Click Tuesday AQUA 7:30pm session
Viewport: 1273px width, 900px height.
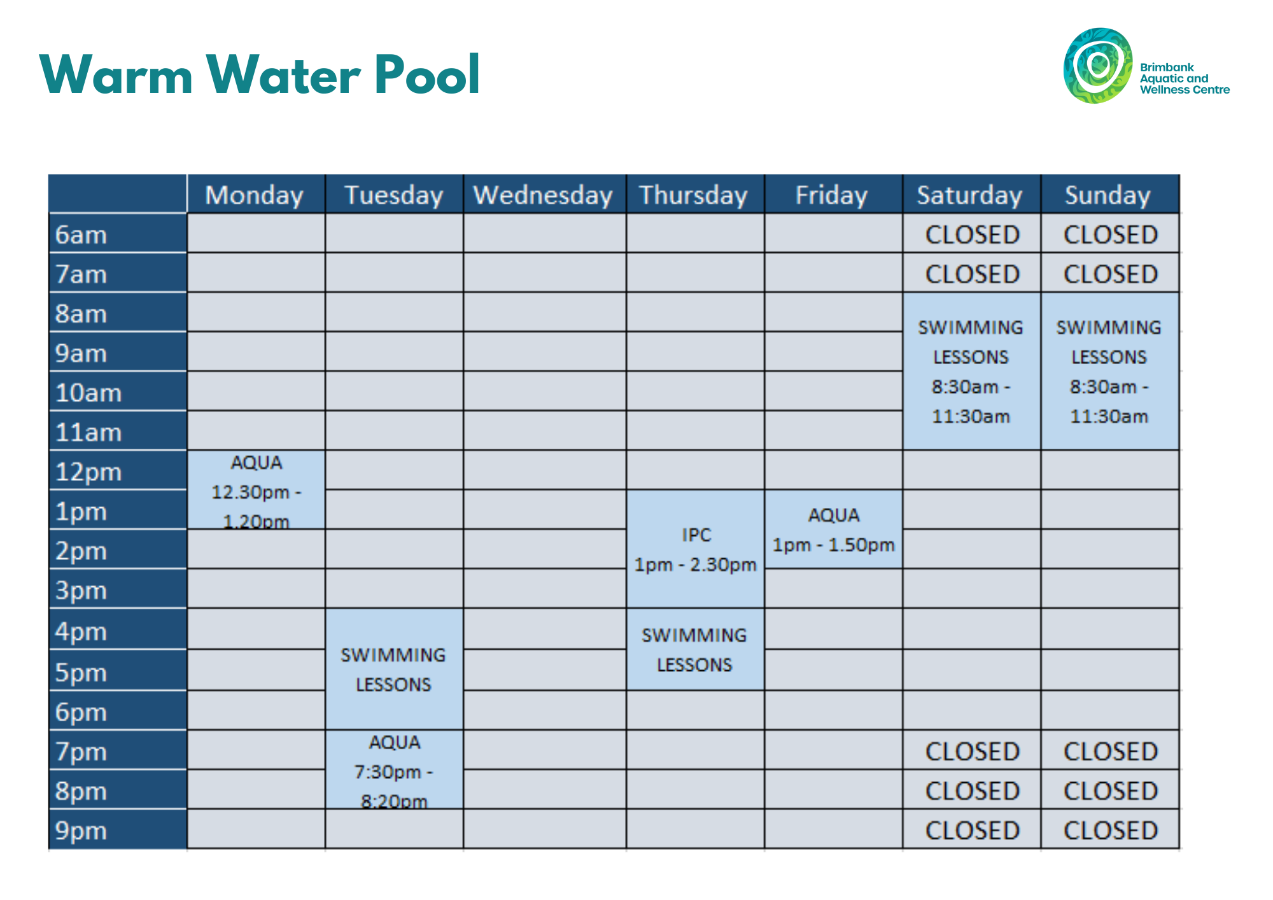pos(394,770)
